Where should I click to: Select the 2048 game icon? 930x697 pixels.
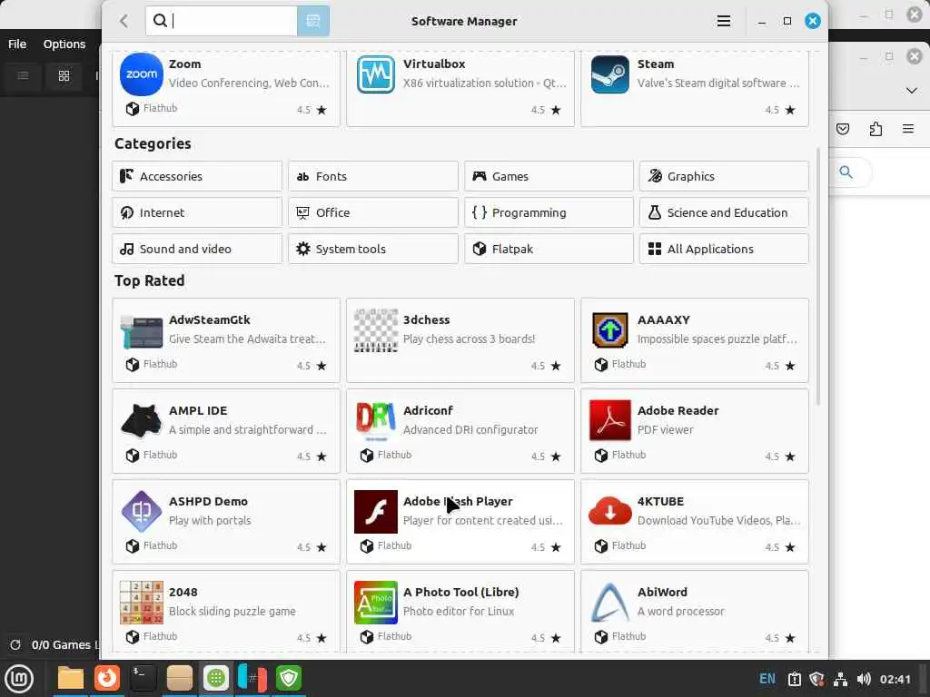(141, 603)
